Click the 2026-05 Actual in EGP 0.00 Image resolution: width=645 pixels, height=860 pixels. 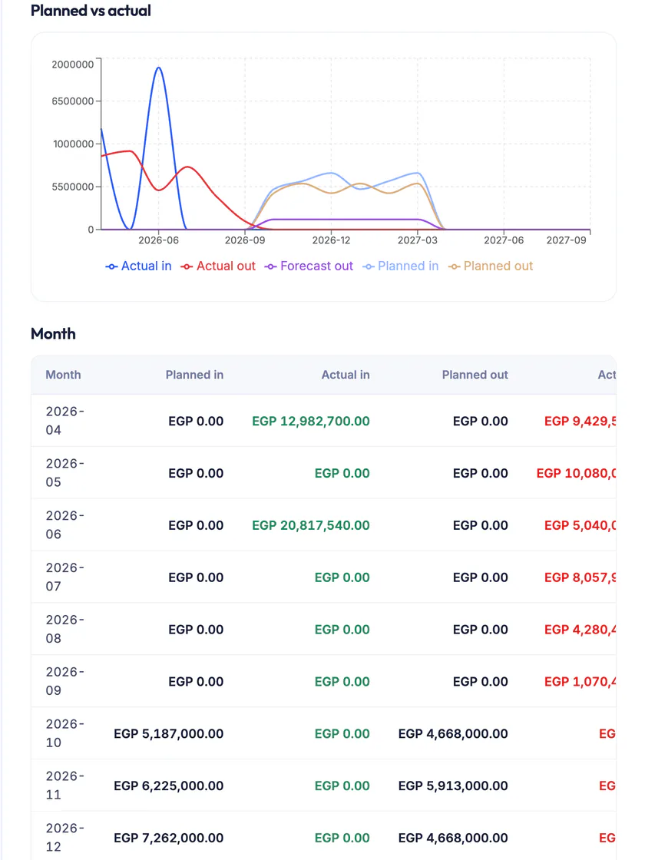(342, 473)
